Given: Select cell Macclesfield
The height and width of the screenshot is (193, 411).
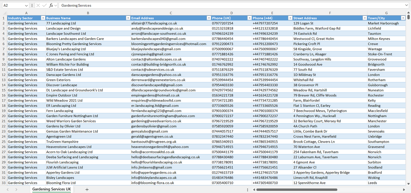Looking at the screenshot, I should click(387, 111).
